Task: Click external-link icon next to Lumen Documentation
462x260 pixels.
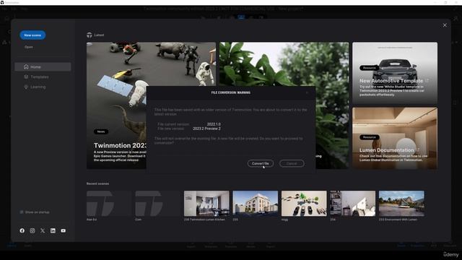Action: (418, 149)
